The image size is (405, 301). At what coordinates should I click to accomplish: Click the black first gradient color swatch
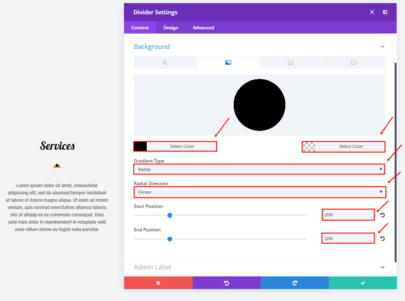140,146
